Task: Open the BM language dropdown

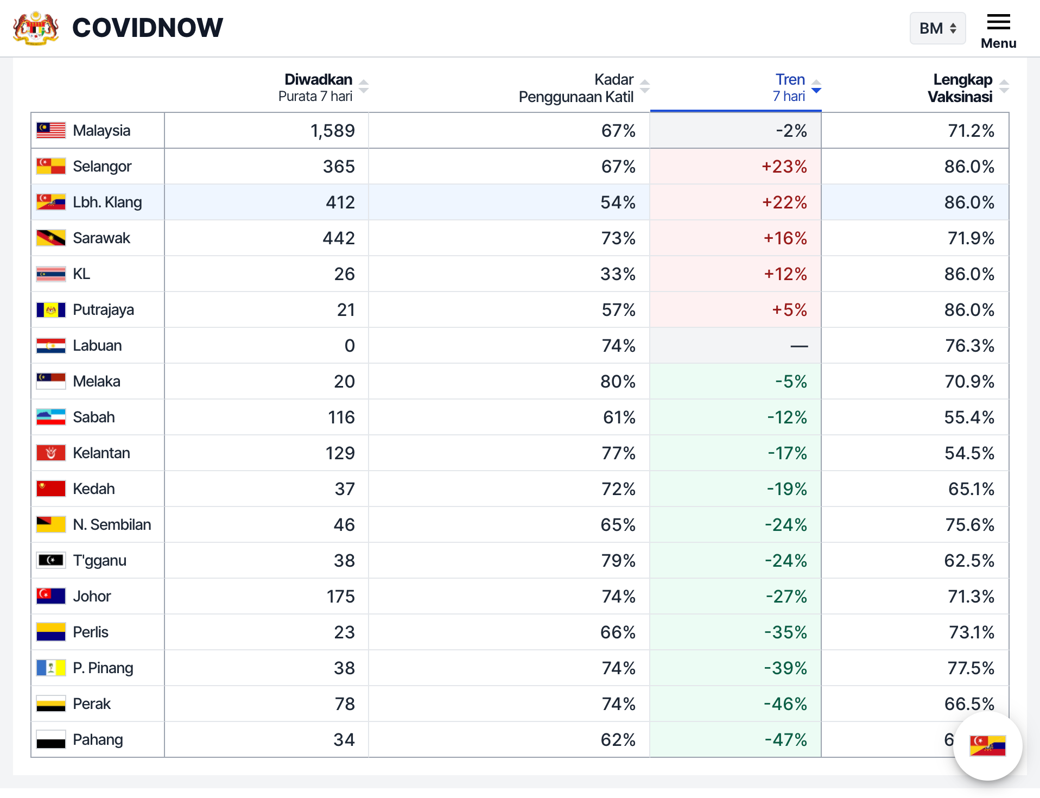Action: click(x=937, y=28)
